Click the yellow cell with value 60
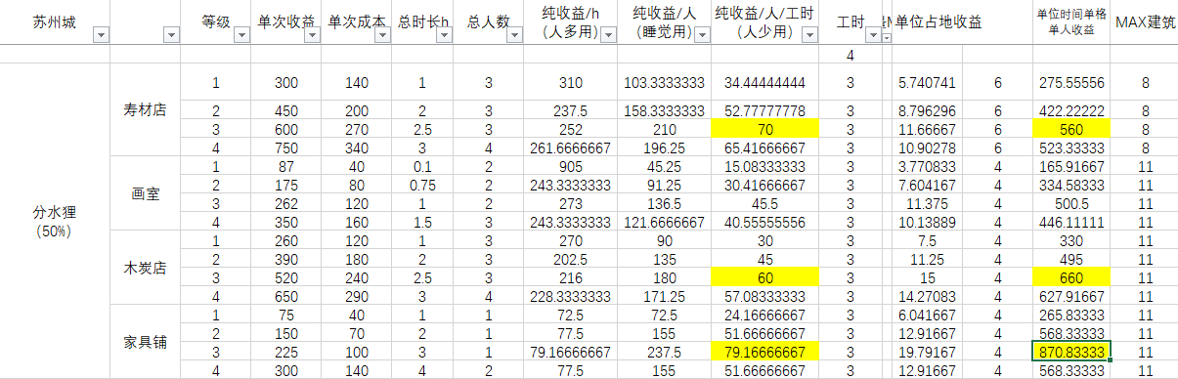Screen dimensions: 1178x379 coord(765,277)
